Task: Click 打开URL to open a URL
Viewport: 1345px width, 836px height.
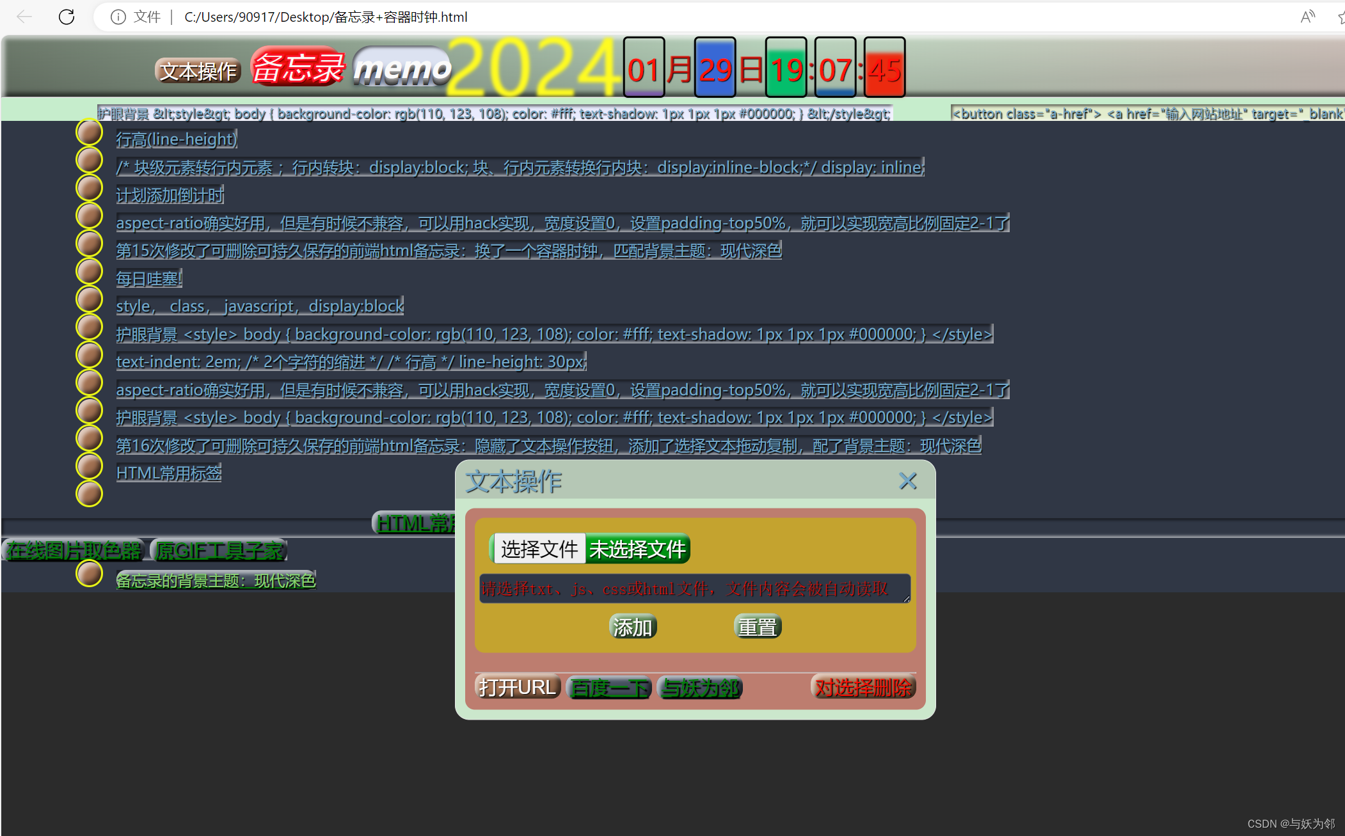Action: tap(516, 688)
